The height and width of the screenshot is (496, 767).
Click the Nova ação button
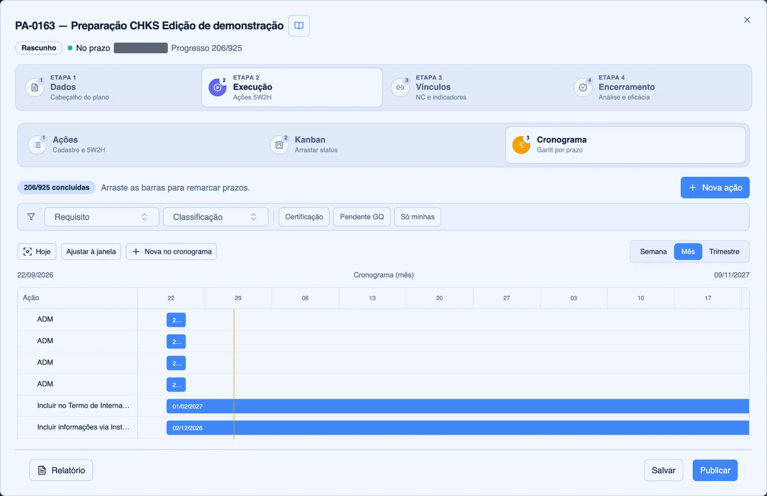(x=715, y=188)
